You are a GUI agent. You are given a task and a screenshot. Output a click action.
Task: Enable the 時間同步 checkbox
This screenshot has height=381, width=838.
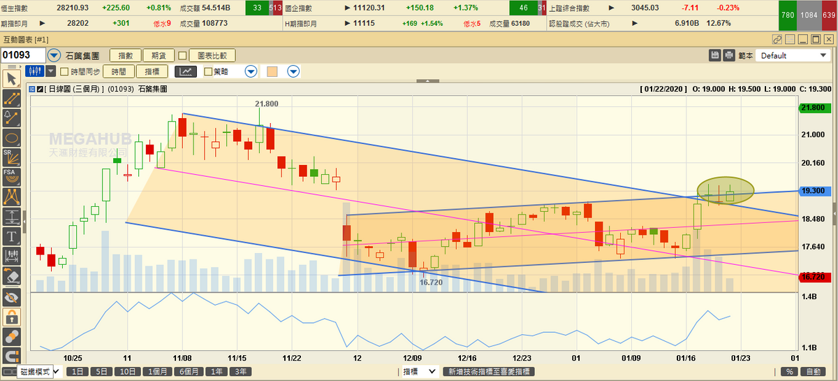[64, 71]
